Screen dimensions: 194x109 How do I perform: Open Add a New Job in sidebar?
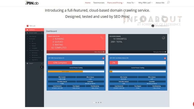tap(33, 37)
